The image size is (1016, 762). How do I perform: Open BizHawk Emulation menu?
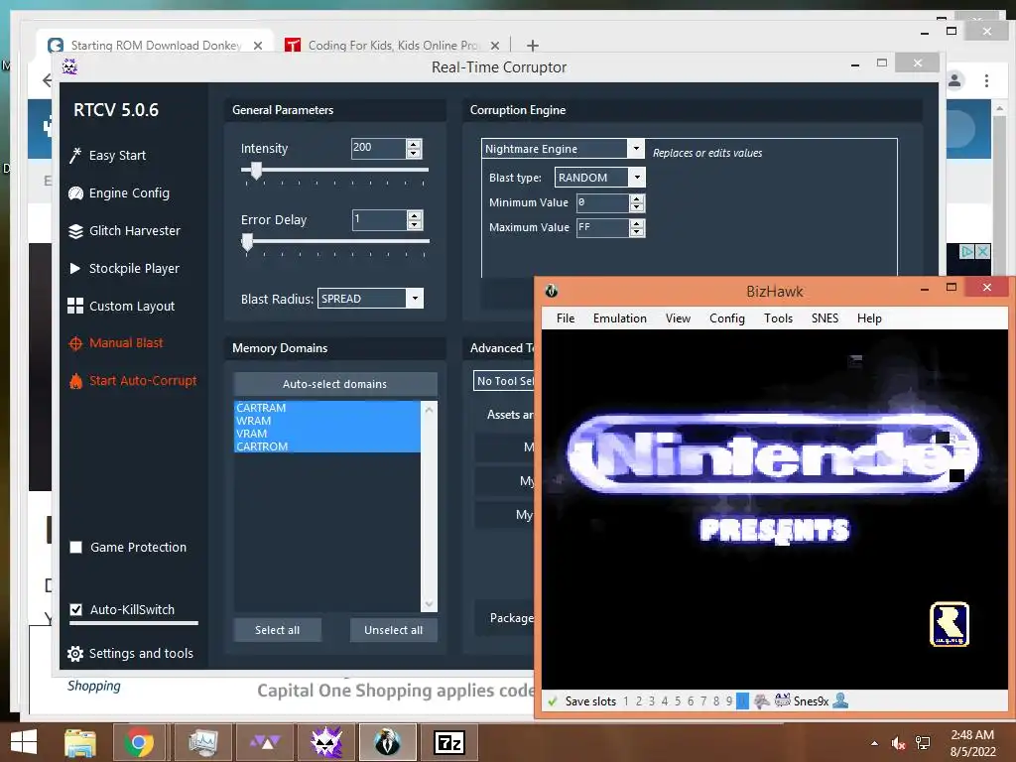(620, 318)
